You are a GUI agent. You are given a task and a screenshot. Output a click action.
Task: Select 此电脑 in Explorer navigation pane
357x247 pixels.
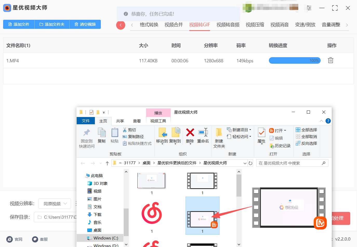pyautogui.click(x=94, y=175)
